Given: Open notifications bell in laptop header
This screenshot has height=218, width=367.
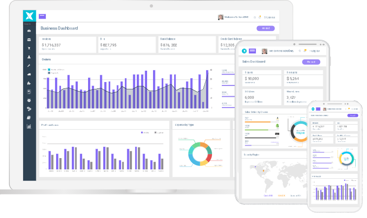Looking at the screenshot, I should pos(260,17).
